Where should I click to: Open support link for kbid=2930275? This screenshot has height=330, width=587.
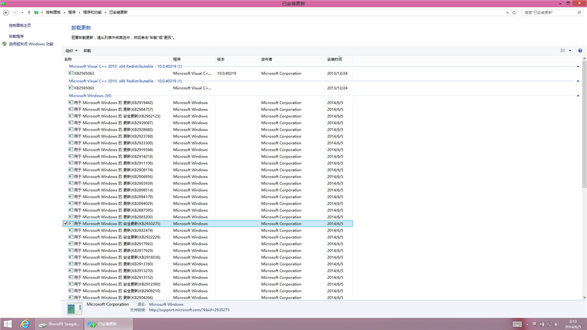[x=189, y=310]
